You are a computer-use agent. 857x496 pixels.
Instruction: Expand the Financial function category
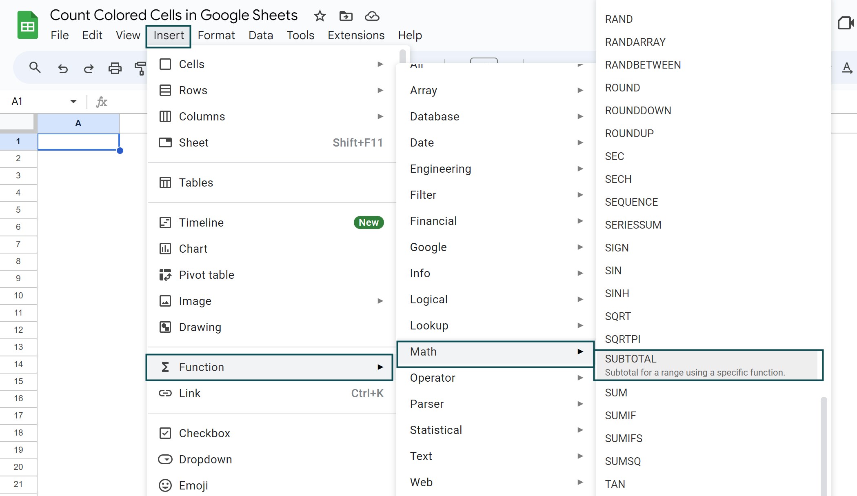point(496,221)
